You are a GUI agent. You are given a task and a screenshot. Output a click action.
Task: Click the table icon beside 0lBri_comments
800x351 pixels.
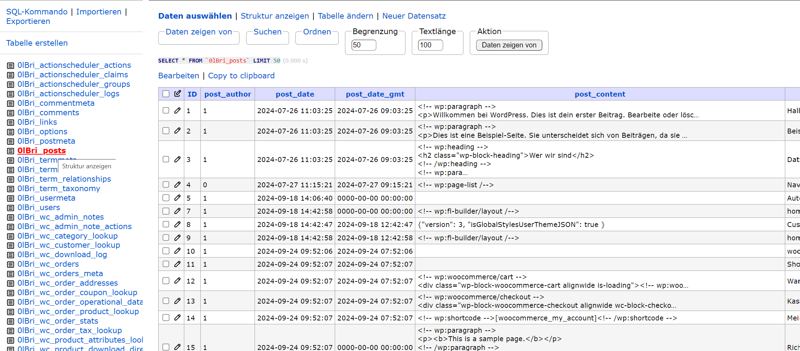pyautogui.click(x=10, y=113)
